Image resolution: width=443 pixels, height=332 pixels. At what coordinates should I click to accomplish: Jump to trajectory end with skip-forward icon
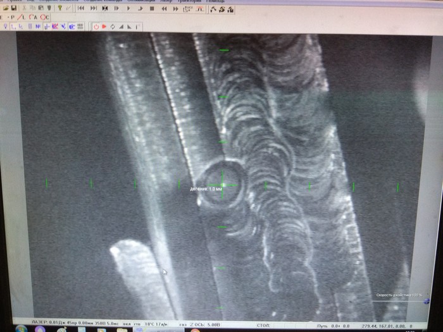[x=94, y=8]
